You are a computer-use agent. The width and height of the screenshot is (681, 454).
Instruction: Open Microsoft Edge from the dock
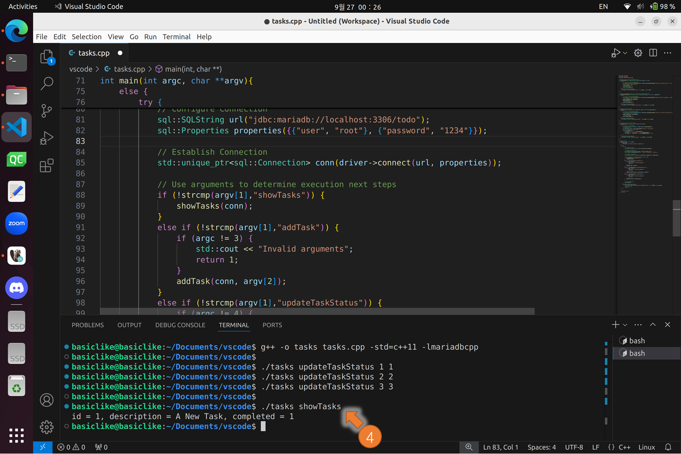[x=16, y=31]
